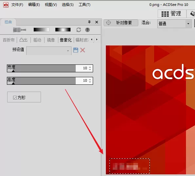Viewport: 195px width, 176px height.
Task: Switch to 管理 mode
Action: pos(172,14)
